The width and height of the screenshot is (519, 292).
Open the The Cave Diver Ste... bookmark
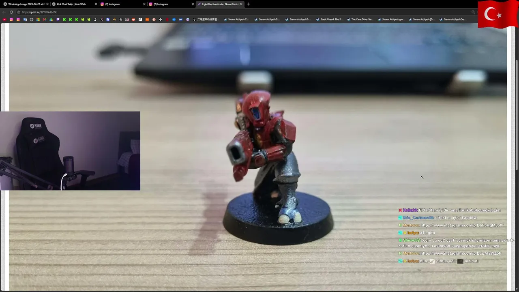(360, 19)
